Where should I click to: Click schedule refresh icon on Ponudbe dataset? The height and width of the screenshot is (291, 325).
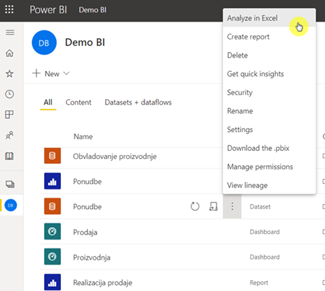click(213, 206)
